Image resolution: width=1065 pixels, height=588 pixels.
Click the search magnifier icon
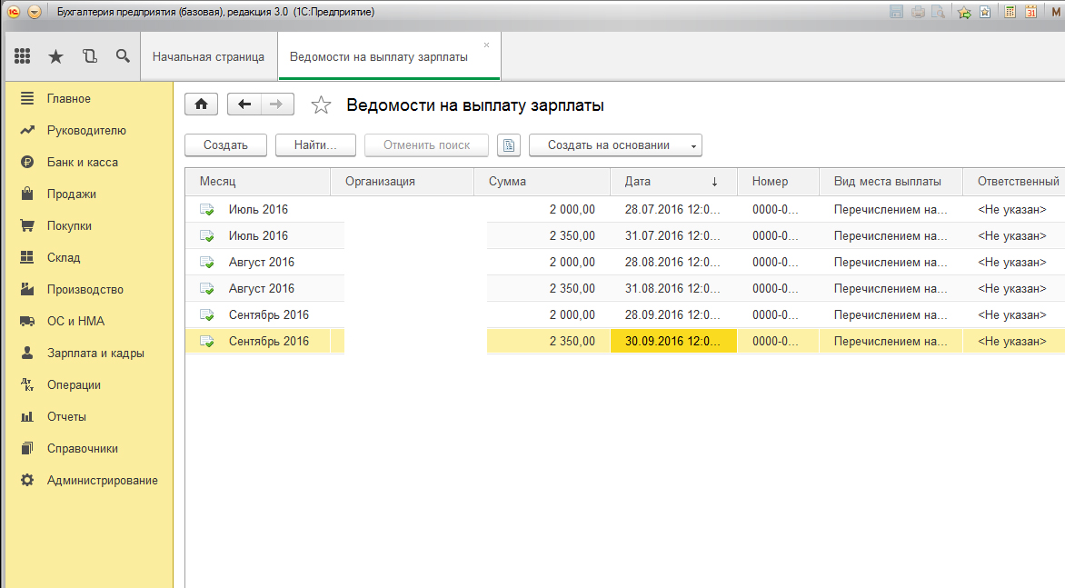coord(123,56)
